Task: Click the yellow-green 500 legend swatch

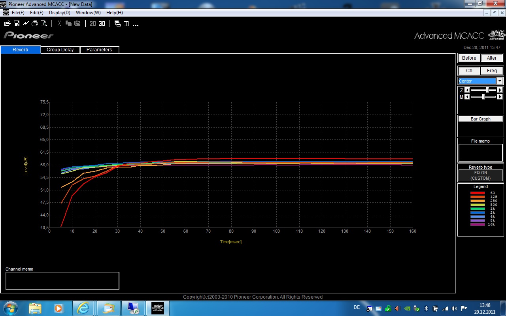Action: 478,205
